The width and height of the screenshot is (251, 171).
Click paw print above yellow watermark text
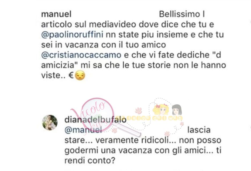(139, 111)
